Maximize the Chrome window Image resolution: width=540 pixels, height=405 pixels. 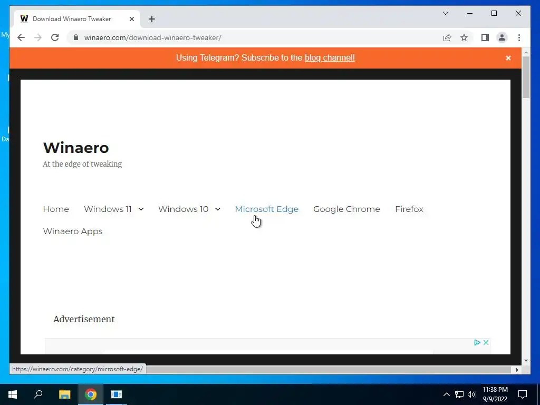[494, 13]
